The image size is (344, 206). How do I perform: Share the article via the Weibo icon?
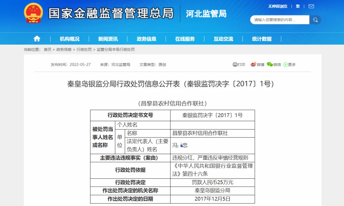tap(257, 64)
